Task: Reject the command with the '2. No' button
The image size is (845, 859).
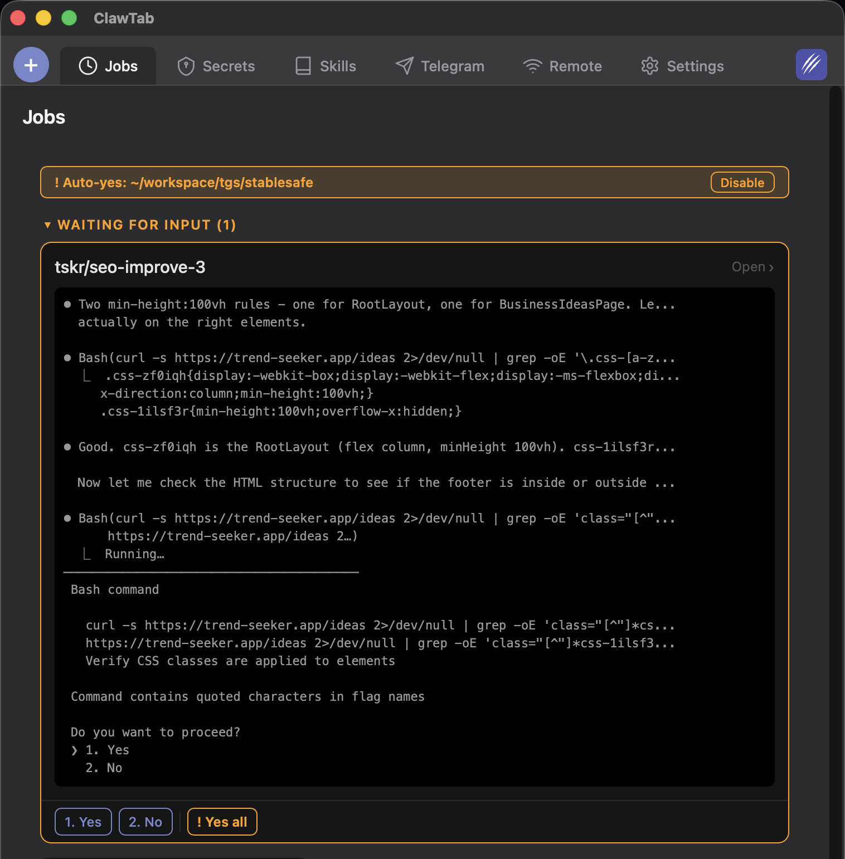Action: click(x=145, y=822)
